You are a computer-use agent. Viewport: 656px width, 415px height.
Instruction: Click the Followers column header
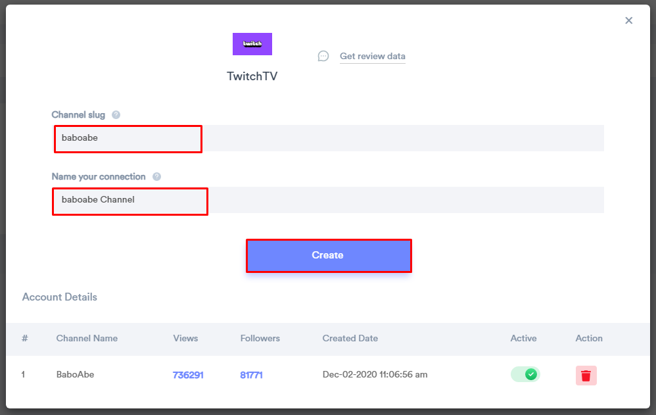pyautogui.click(x=260, y=338)
